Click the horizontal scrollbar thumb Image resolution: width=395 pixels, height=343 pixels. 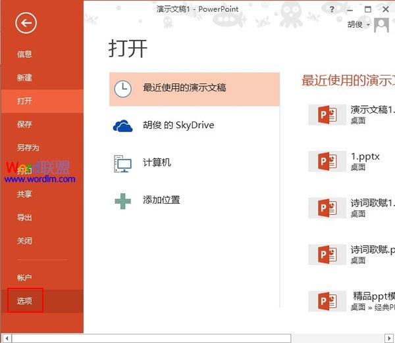[x=151, y=338]
